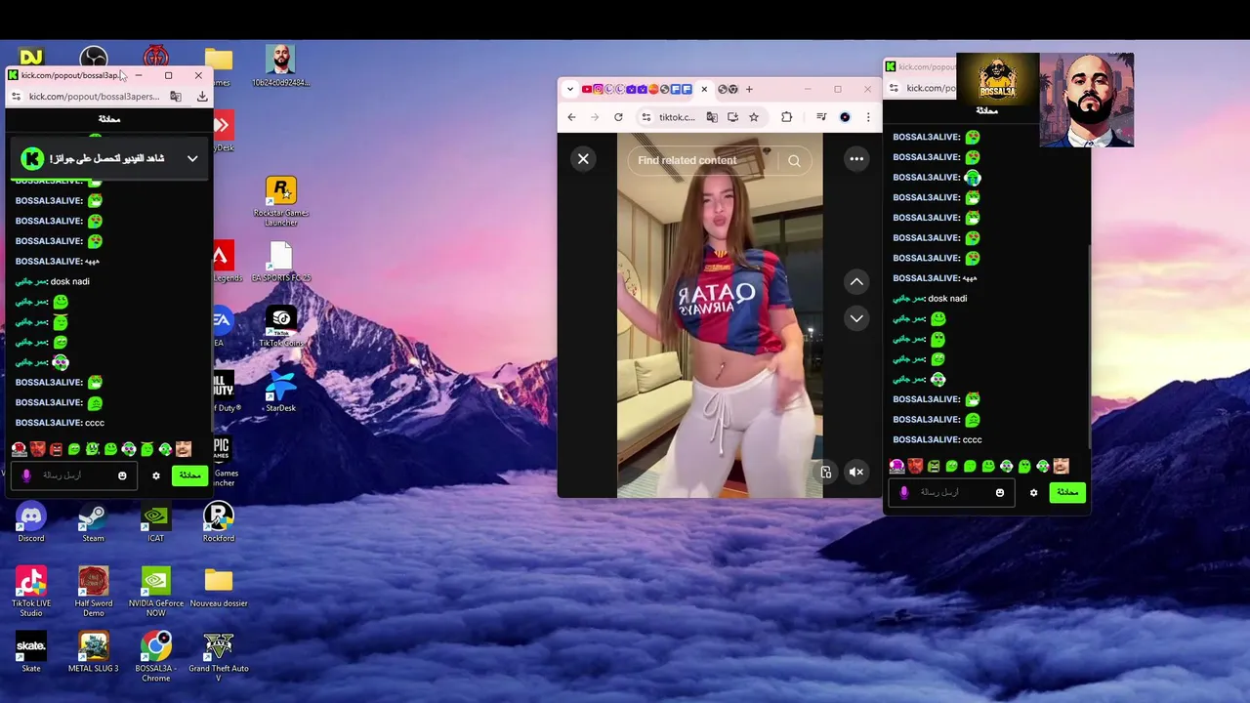Click the microphone icon in right chat input
This screenshot has height=703, width=1250.
coord(904,493)
